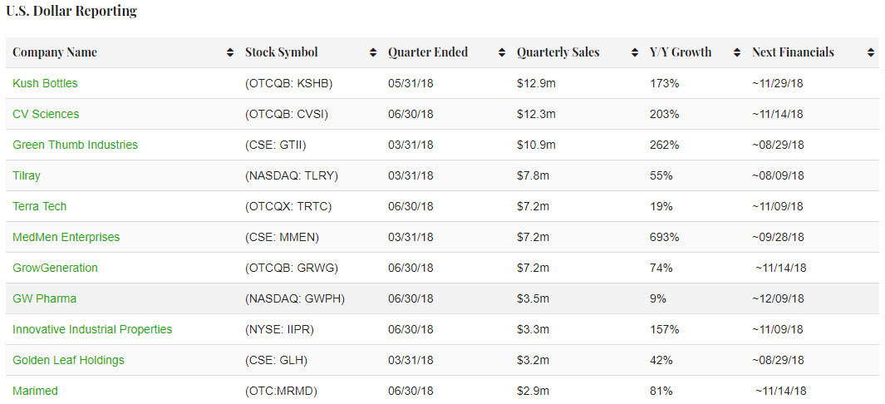Click Innovative Industrial Properties link
Viewport: 885px width, 404px height.
tap(92, 329)
